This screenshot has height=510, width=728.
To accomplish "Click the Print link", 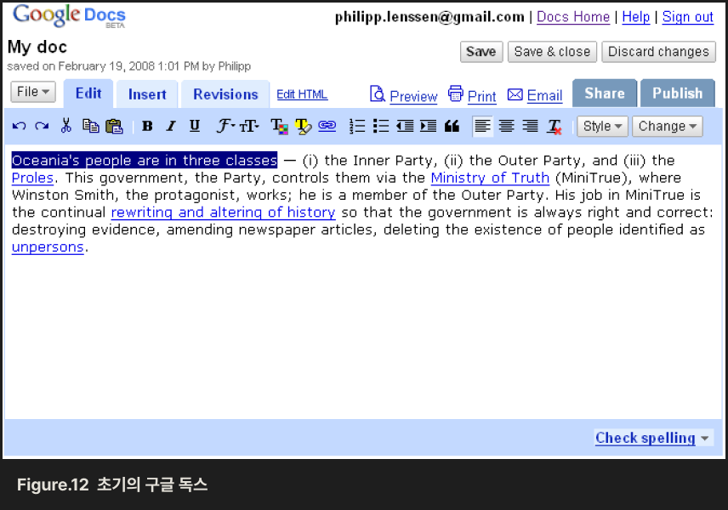I will [482, 96].
